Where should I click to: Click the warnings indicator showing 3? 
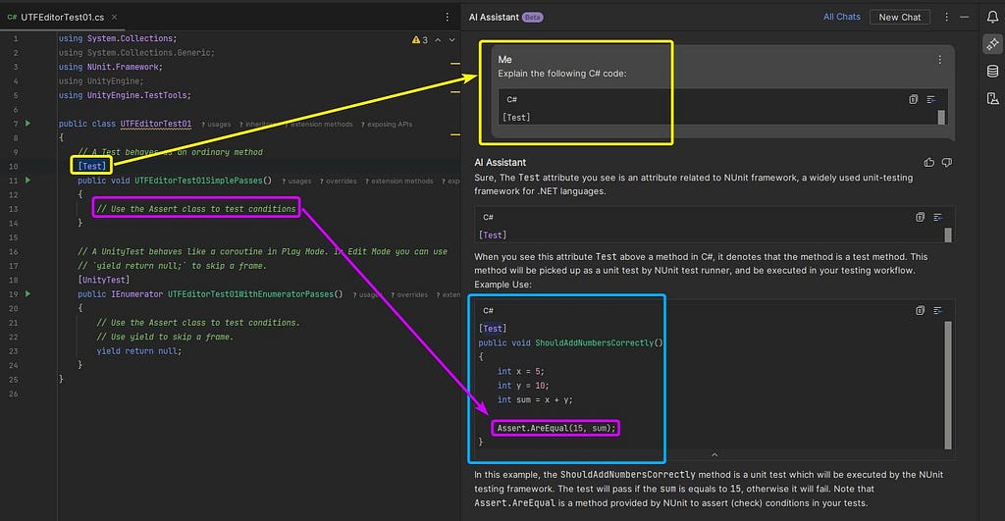(420, 39)
